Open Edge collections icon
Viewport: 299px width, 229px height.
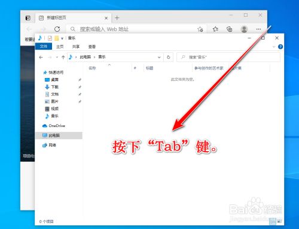click(230, 29)
